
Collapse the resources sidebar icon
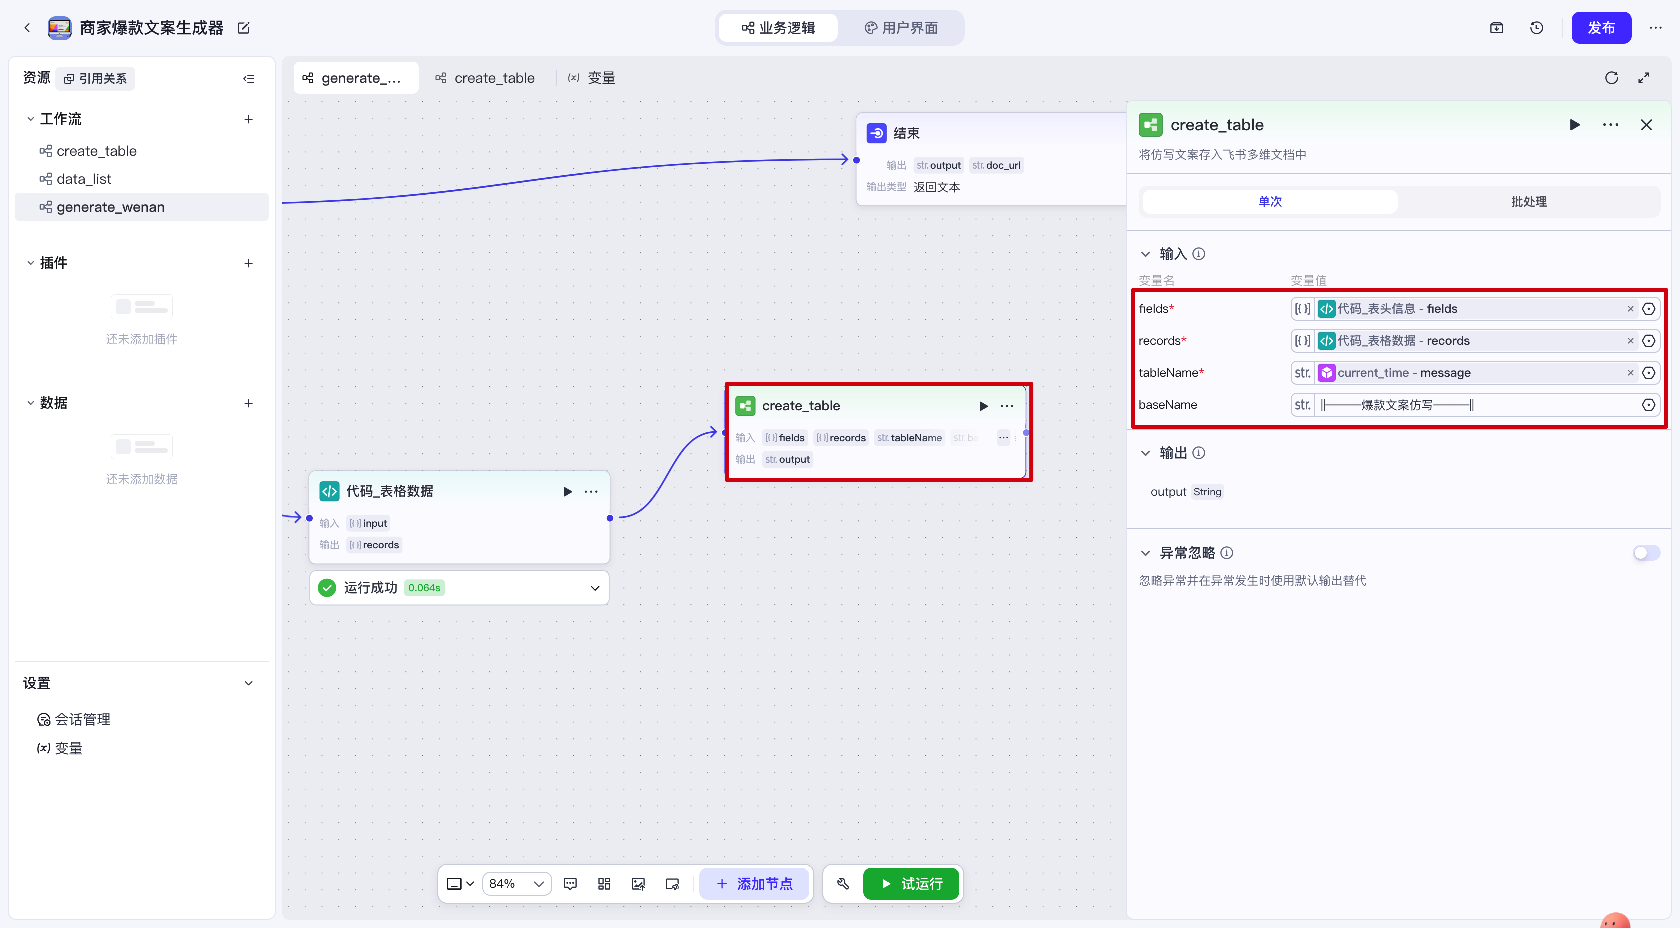point(249,79)
